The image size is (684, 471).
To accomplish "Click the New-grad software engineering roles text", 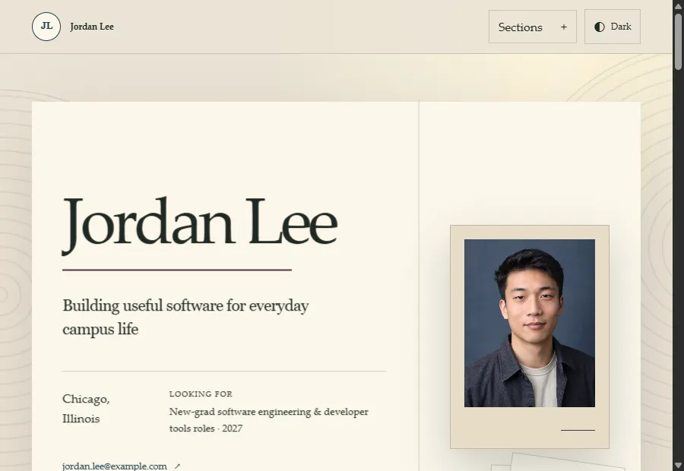I will (x=269, y=420).
